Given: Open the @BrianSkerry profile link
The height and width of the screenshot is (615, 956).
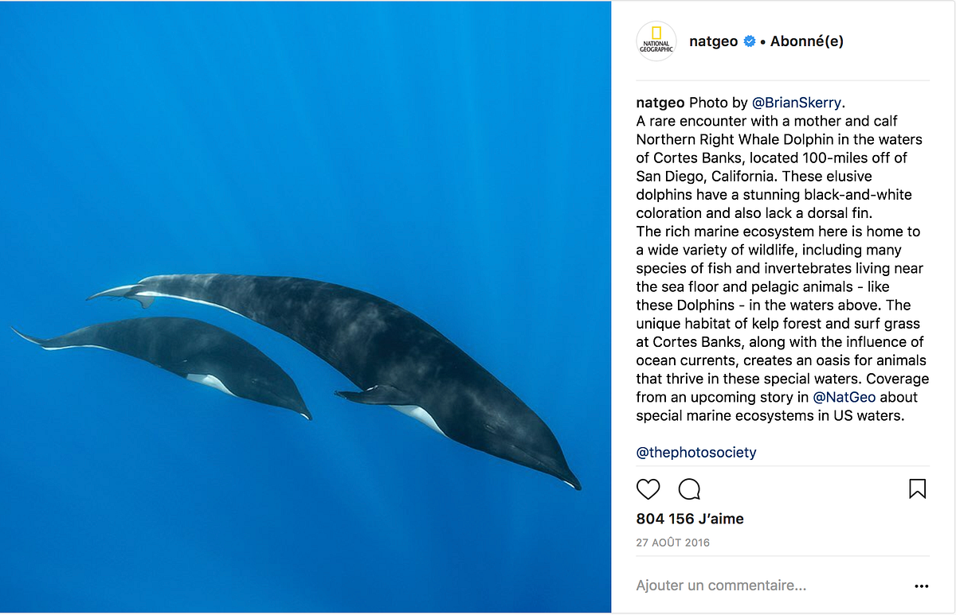Looking at the screenshot, I should pos(797,103).
